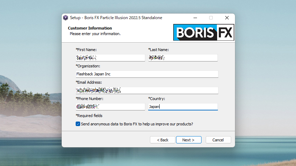Viewport: 296px width, 166px height.
Task: Minimize the setup window
Action: (x=195, y=18)
